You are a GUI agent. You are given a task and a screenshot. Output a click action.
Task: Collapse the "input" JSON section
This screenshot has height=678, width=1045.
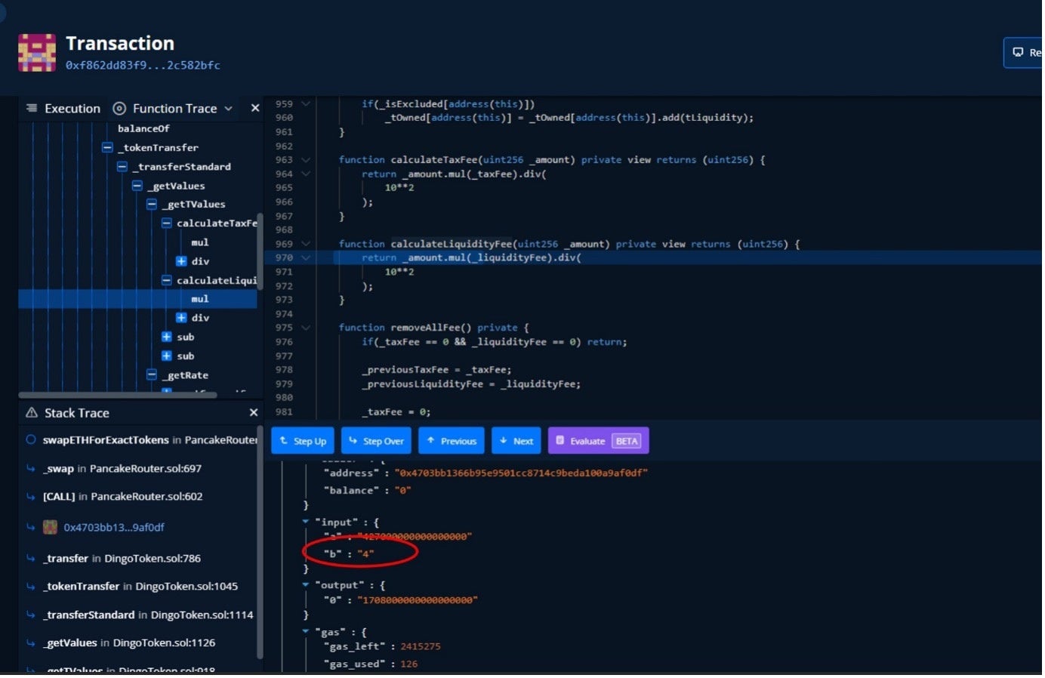[306, 522]
